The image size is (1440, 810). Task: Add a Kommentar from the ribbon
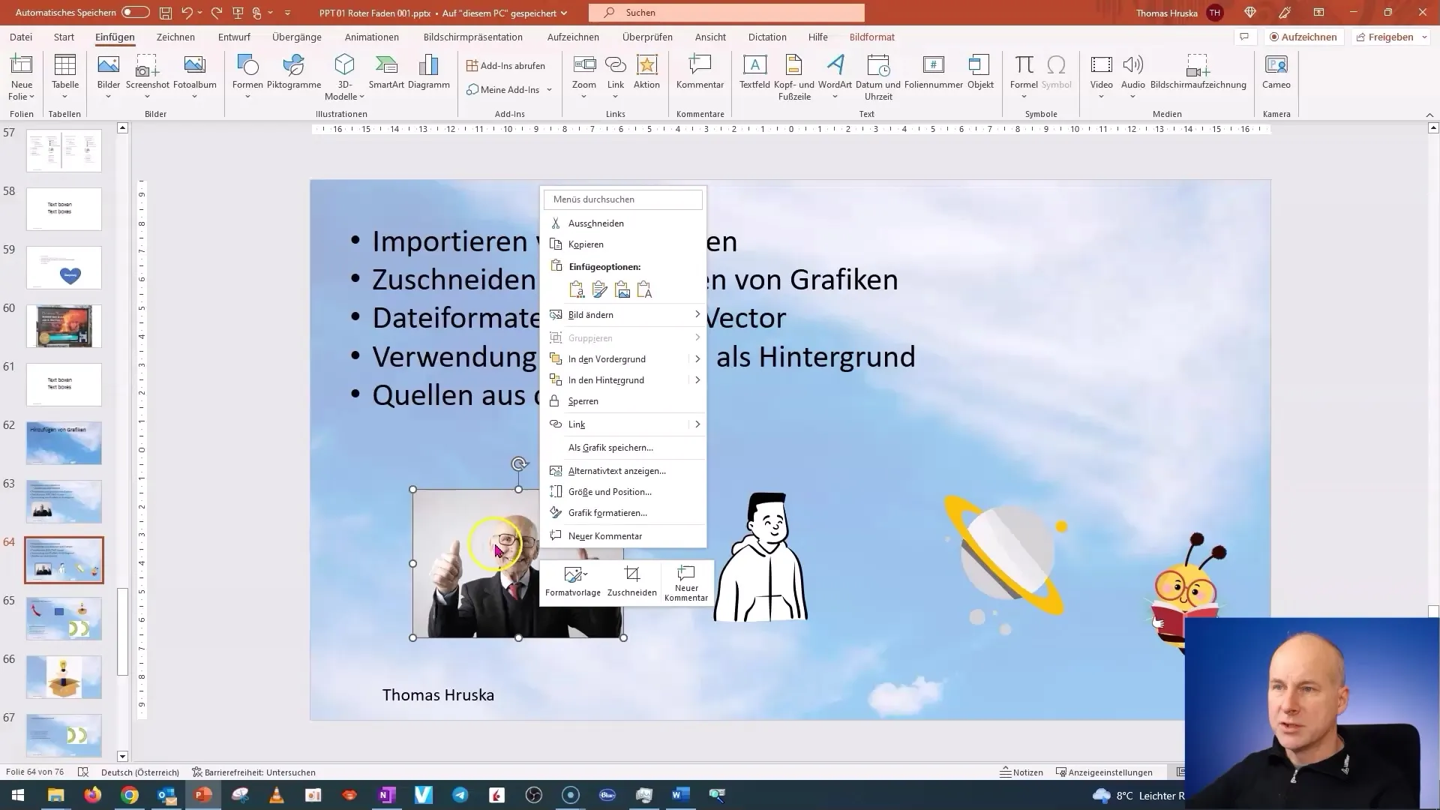tap(700, 73)
